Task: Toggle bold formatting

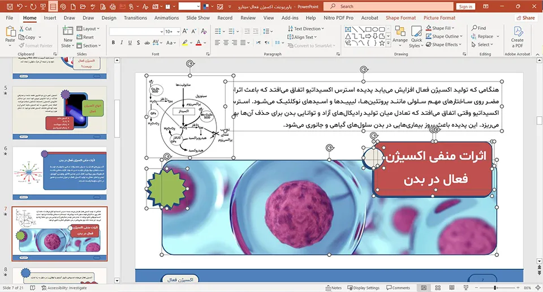Action: coord(113,42)
